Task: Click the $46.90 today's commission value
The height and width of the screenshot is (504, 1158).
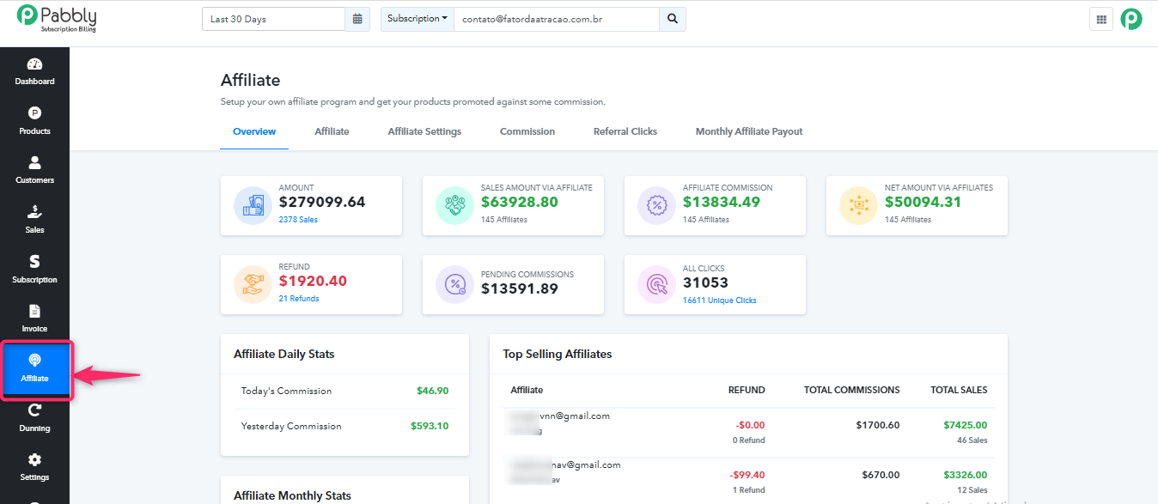Action: point(433,391)
